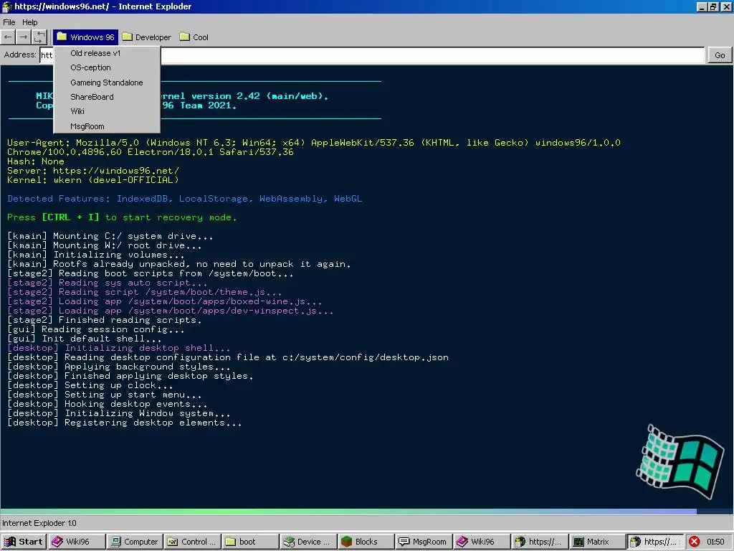This screenshot has width=734, height=551.
Task: Select Old release v1 entry
Action: coord(107,53)
